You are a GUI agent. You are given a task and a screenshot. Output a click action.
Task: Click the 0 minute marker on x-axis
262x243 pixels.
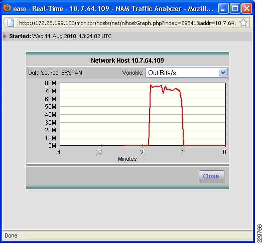[224, 152]
